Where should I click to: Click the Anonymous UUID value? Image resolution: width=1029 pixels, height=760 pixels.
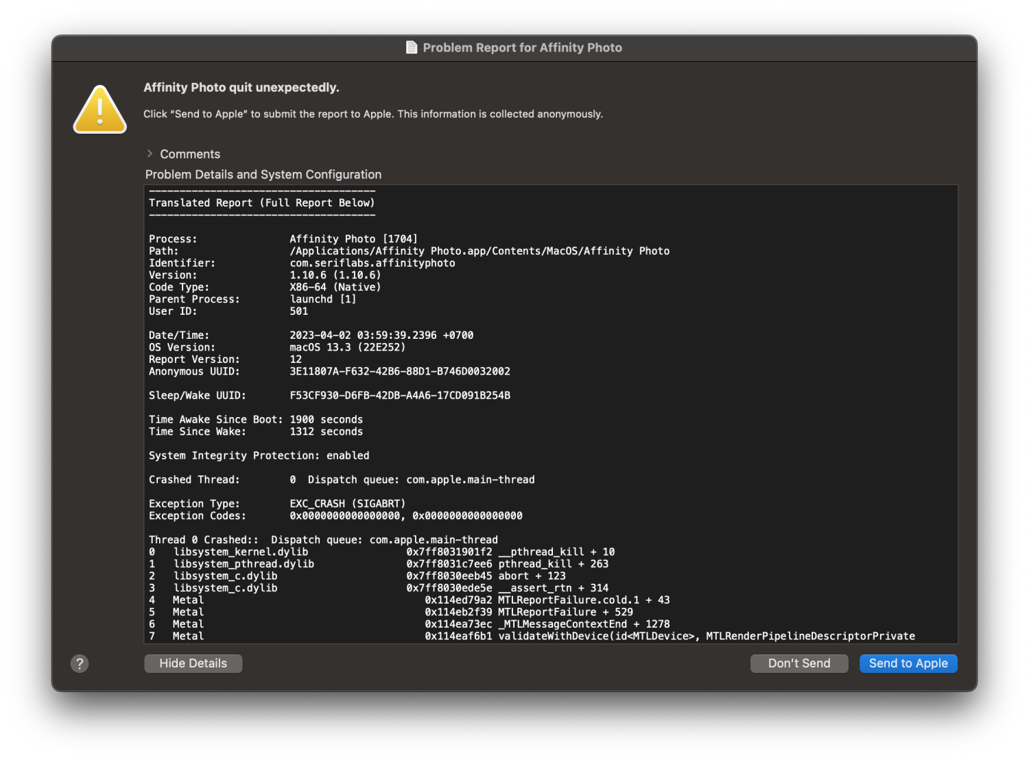click(x=400, y=371)
